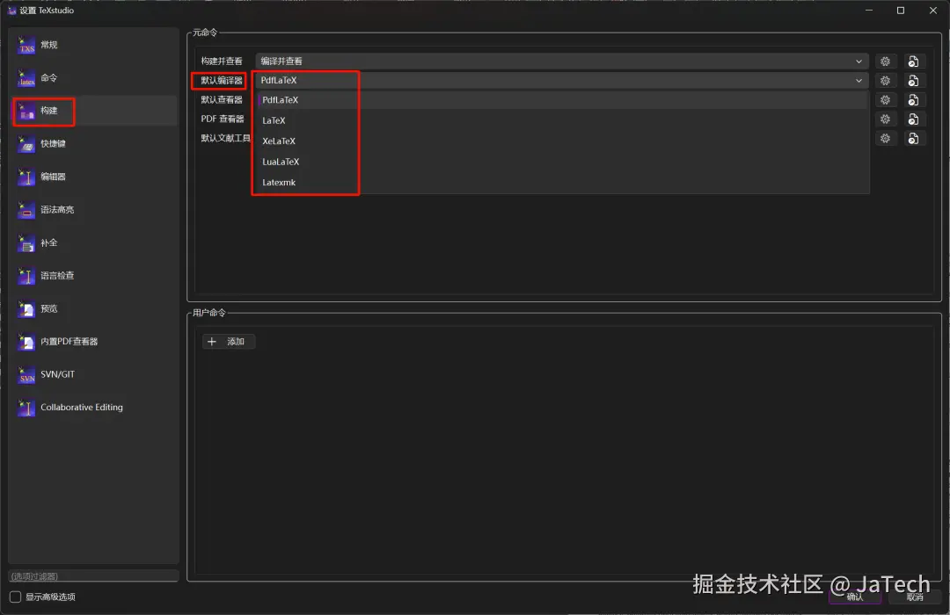Open the SVN/GIT settings page
The image size is (950, 615).
tap(93, 374)
